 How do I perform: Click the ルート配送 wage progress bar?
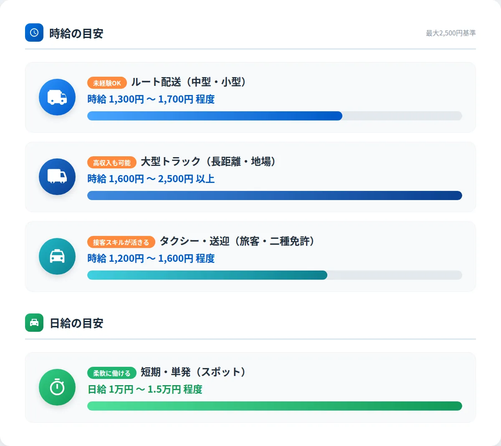pos(275,116)
